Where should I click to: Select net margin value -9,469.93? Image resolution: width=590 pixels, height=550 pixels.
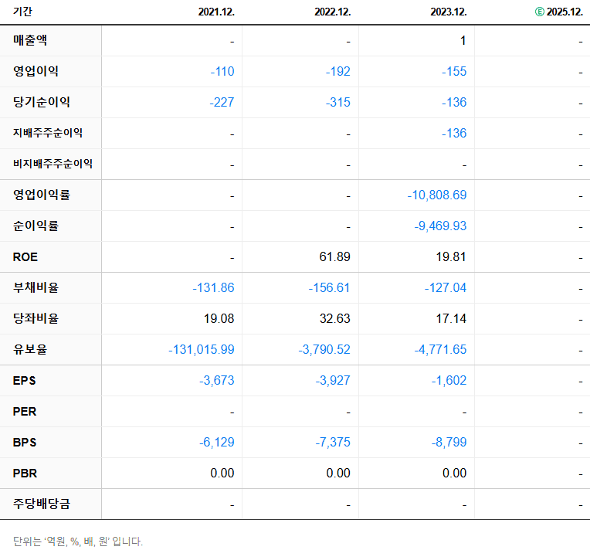(x=441, y=226)
